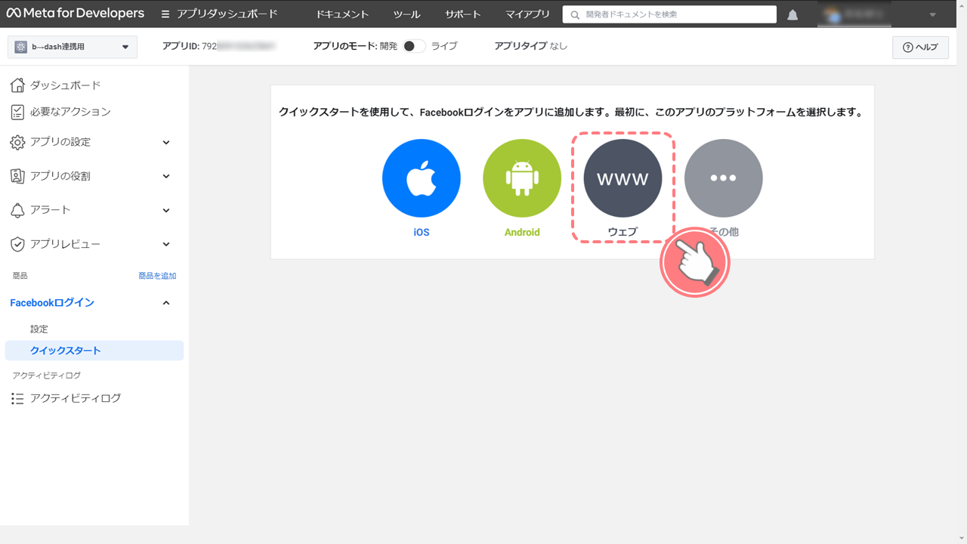Click the Meta for Developers logo
Viewport: 967px width, 544px height.
(76, 14)
